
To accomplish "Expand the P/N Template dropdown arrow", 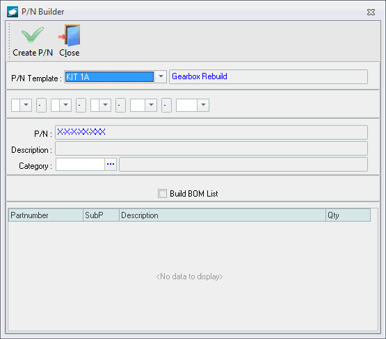I will click(x=161, y=76).
